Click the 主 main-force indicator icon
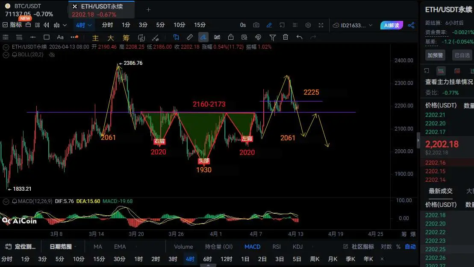The height and width of the screenshot is (267, 474). pyautogui.click(x=95, y=38)
